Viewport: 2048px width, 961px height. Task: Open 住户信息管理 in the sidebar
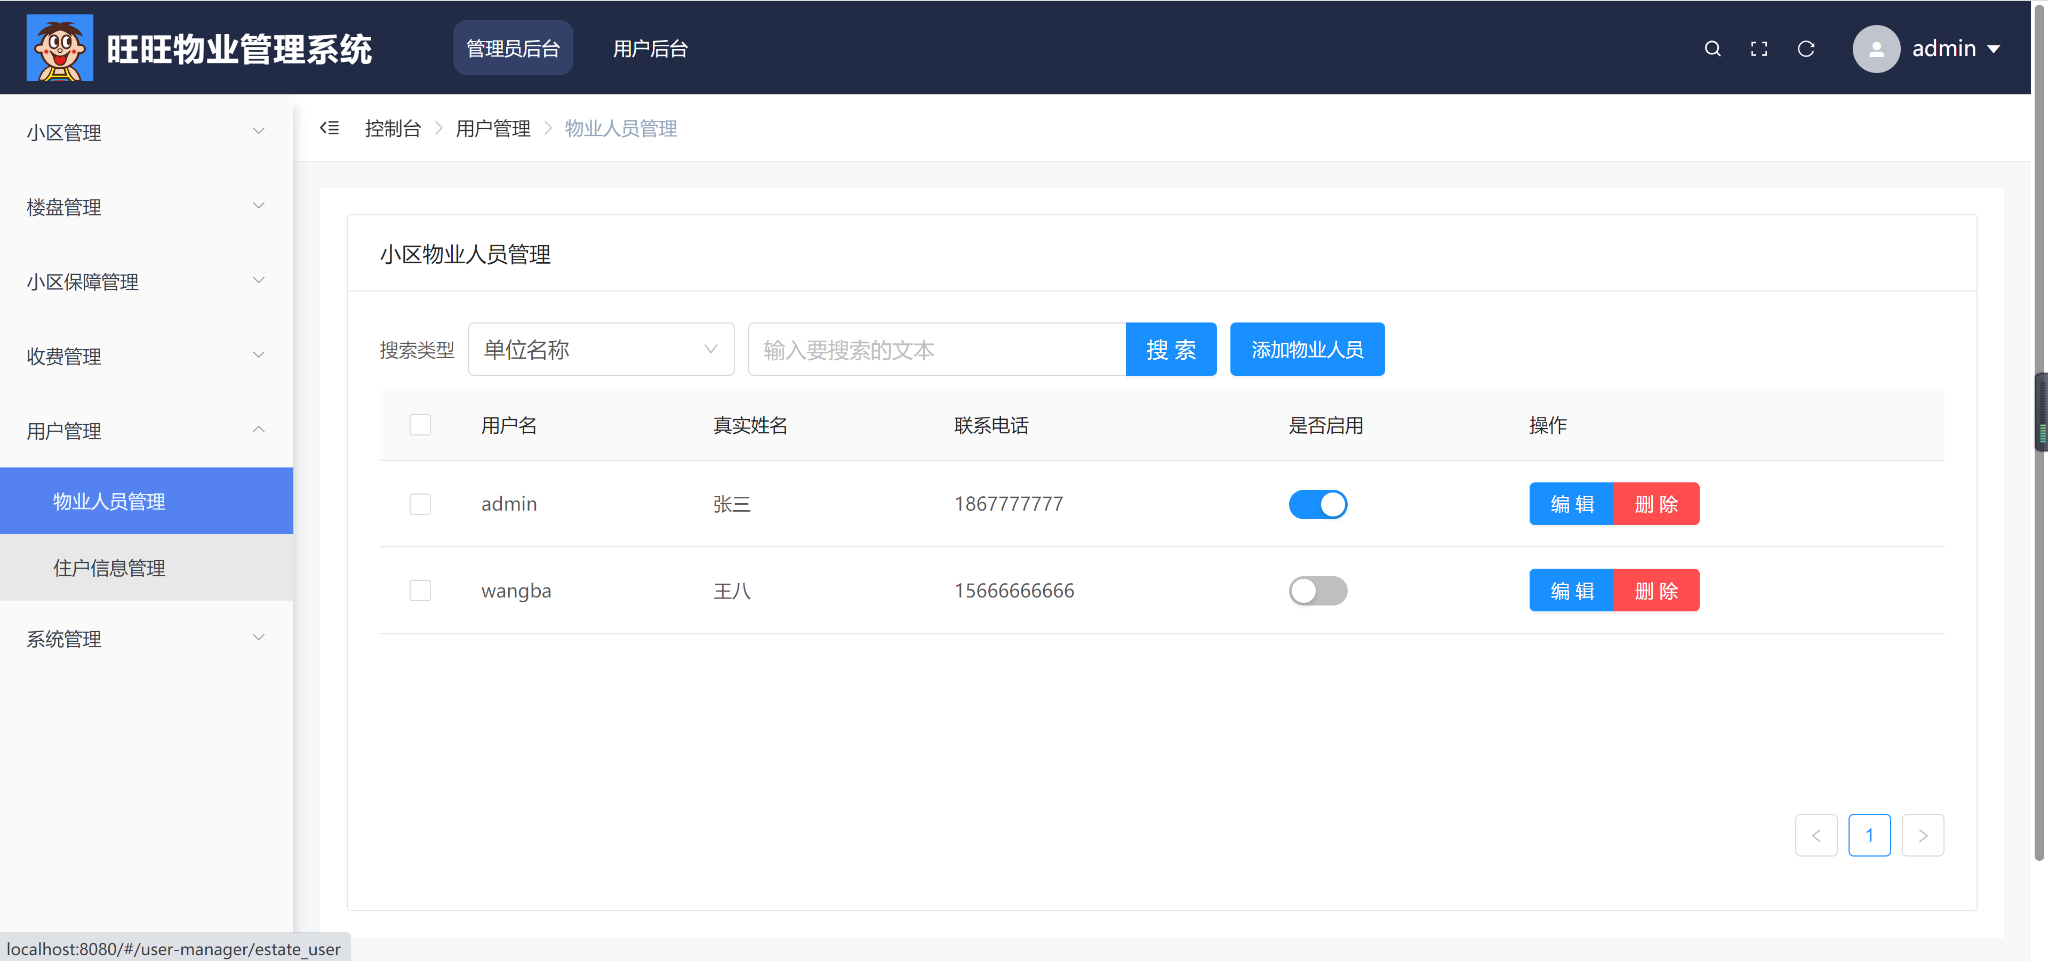[x=109, y=567]
